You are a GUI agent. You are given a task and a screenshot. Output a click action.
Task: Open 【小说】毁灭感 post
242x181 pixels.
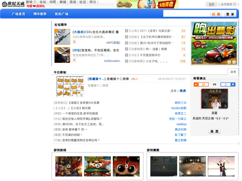pyautogui.click(x=80, y=108)
